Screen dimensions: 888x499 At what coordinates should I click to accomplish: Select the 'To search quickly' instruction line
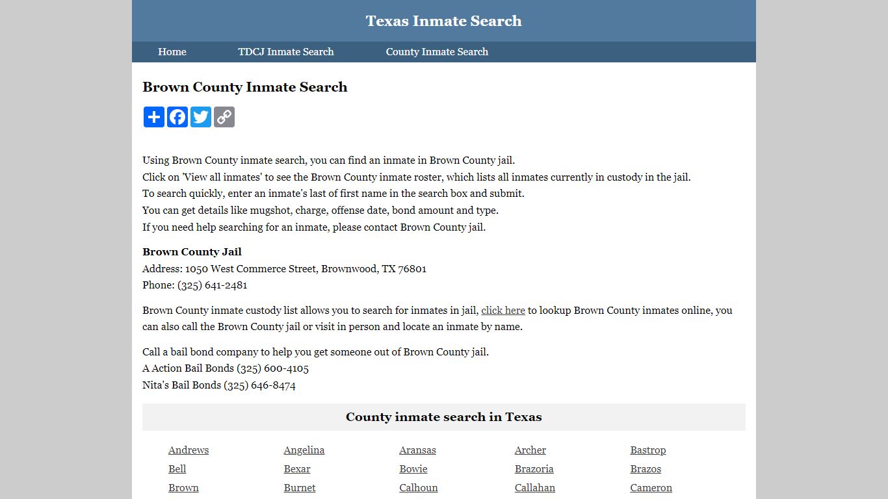click(x=333, y=194)
